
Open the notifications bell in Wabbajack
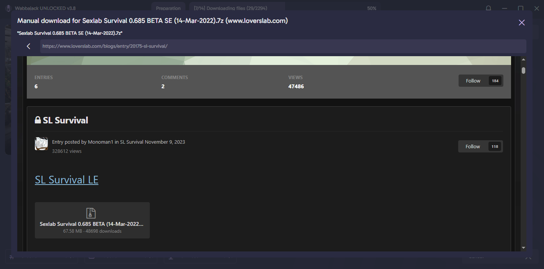[x=488, y=8]
